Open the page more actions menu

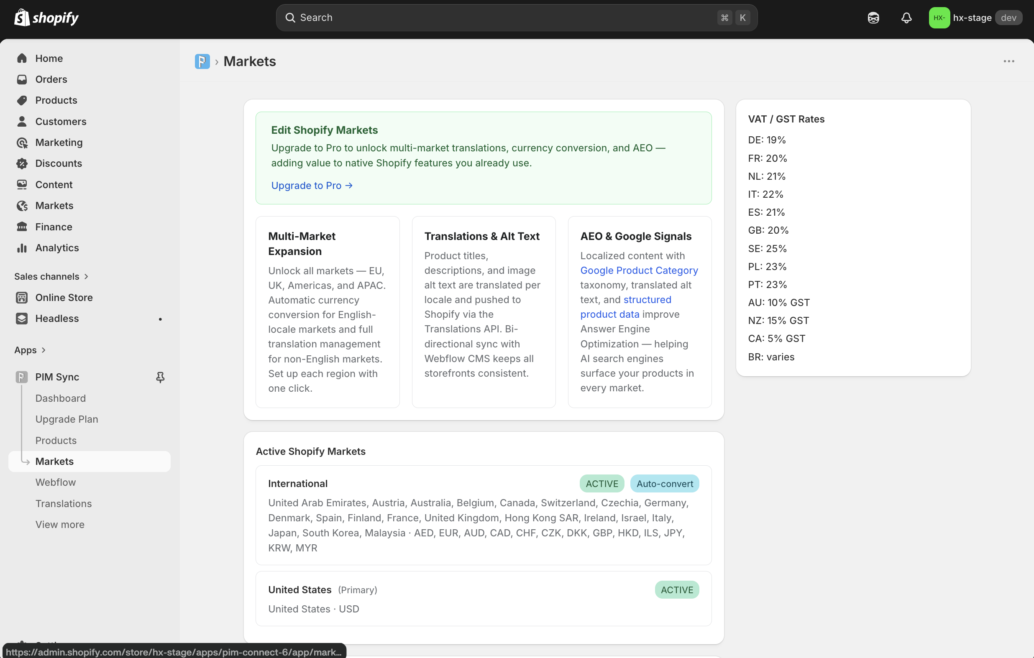[1009, 61]
